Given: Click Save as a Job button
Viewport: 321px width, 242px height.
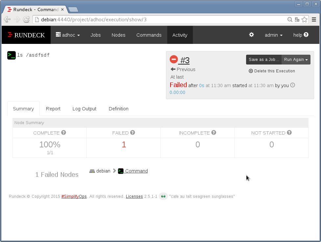Looking at the screenshot, I should (x=264, y=60).
